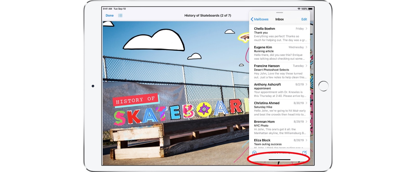Tap the Slide Over top grabber handle

pos(279,12)
